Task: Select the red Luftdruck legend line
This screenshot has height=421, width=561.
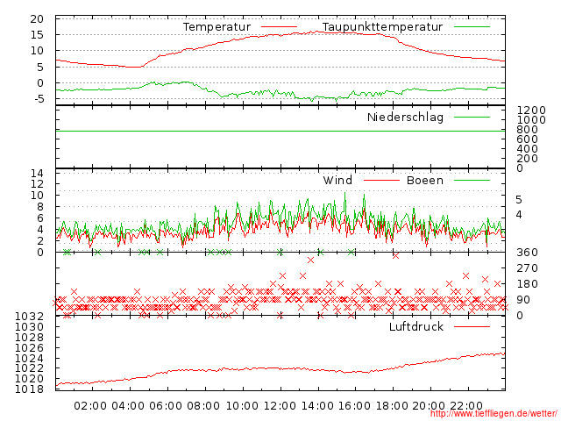Action: tap(472, 326)
